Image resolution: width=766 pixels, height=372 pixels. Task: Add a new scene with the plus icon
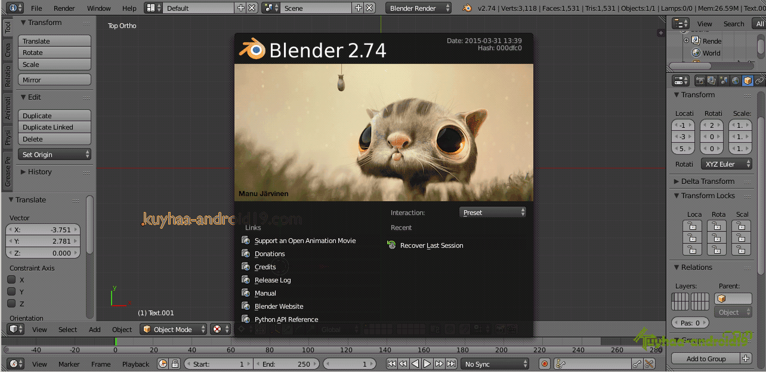coord(358,8)
